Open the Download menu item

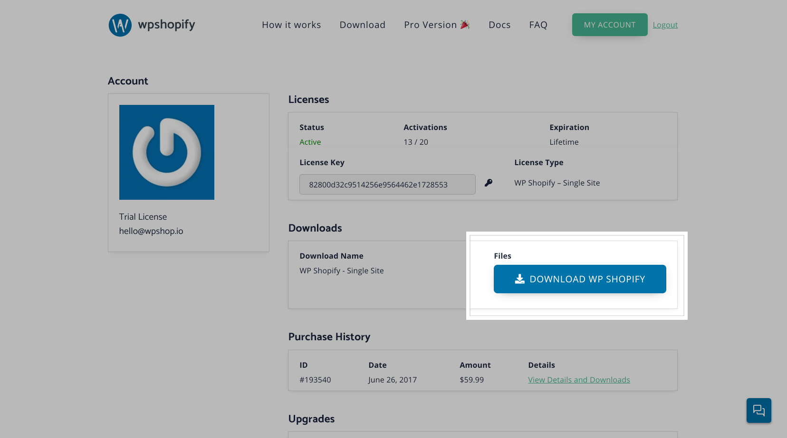coord(363,25)
